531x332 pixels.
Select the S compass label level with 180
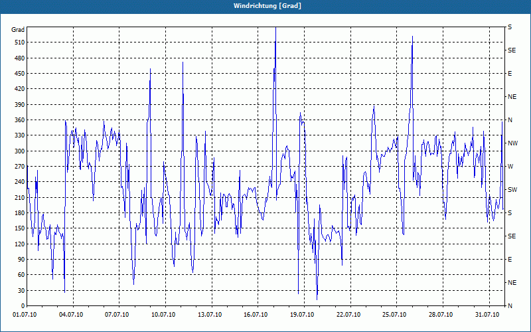click(510, 213)
